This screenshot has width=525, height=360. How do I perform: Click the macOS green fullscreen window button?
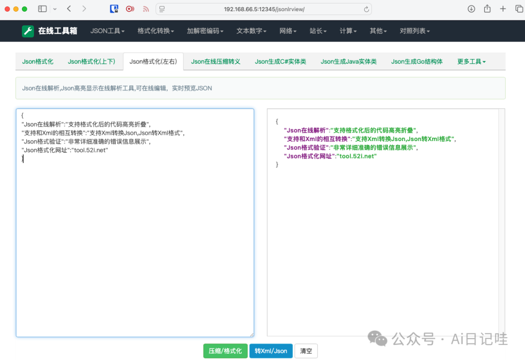[x=24, y=9]
